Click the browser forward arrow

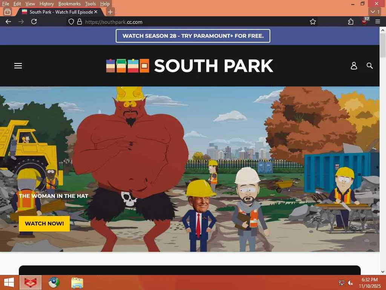[21, 22]
